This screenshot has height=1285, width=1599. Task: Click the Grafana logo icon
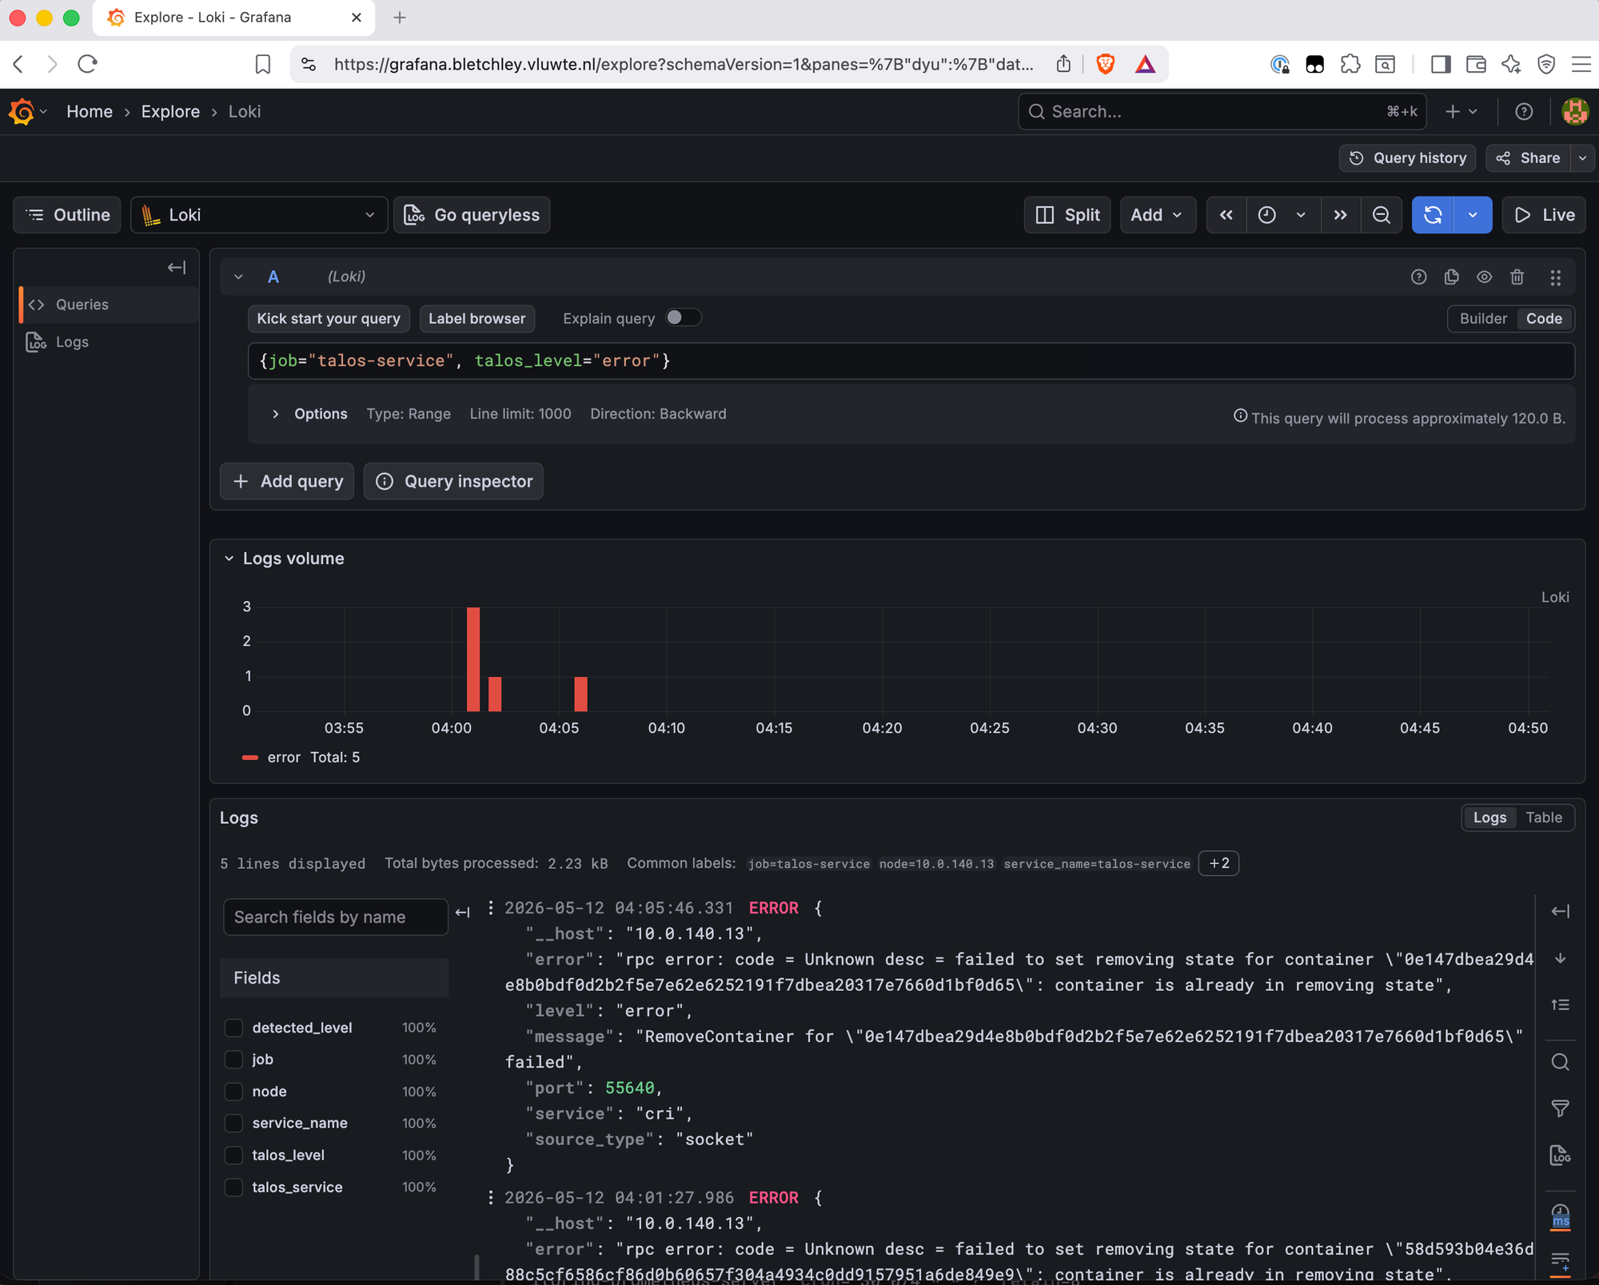click(22, 112)
